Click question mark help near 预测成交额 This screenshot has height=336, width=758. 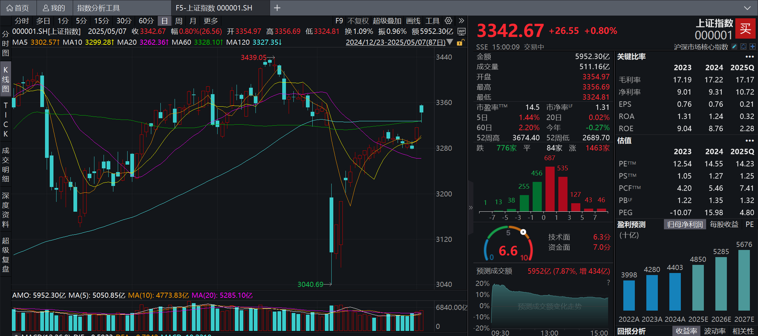pyautogui.click(x=608, y=282)
